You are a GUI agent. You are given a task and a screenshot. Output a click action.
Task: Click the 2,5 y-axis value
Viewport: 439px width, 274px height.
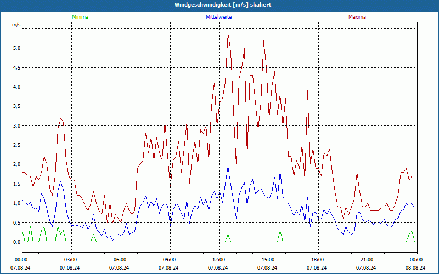coord(17,145)
